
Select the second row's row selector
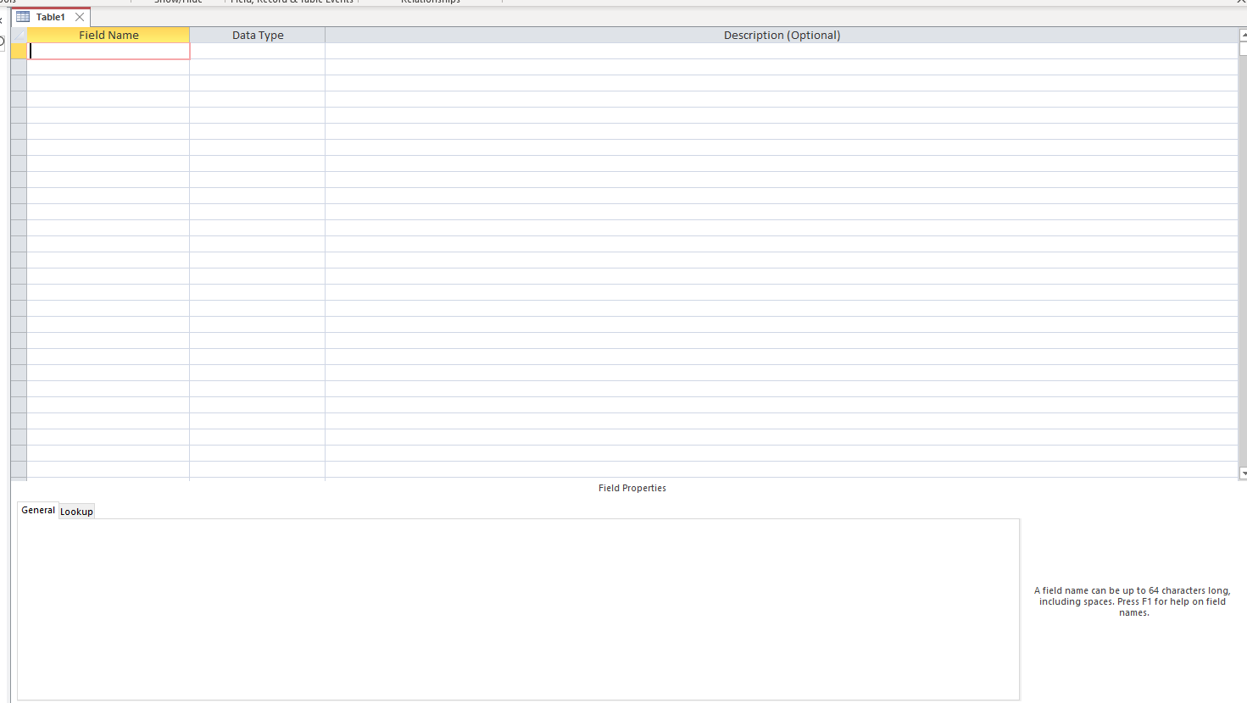(19, 67)
